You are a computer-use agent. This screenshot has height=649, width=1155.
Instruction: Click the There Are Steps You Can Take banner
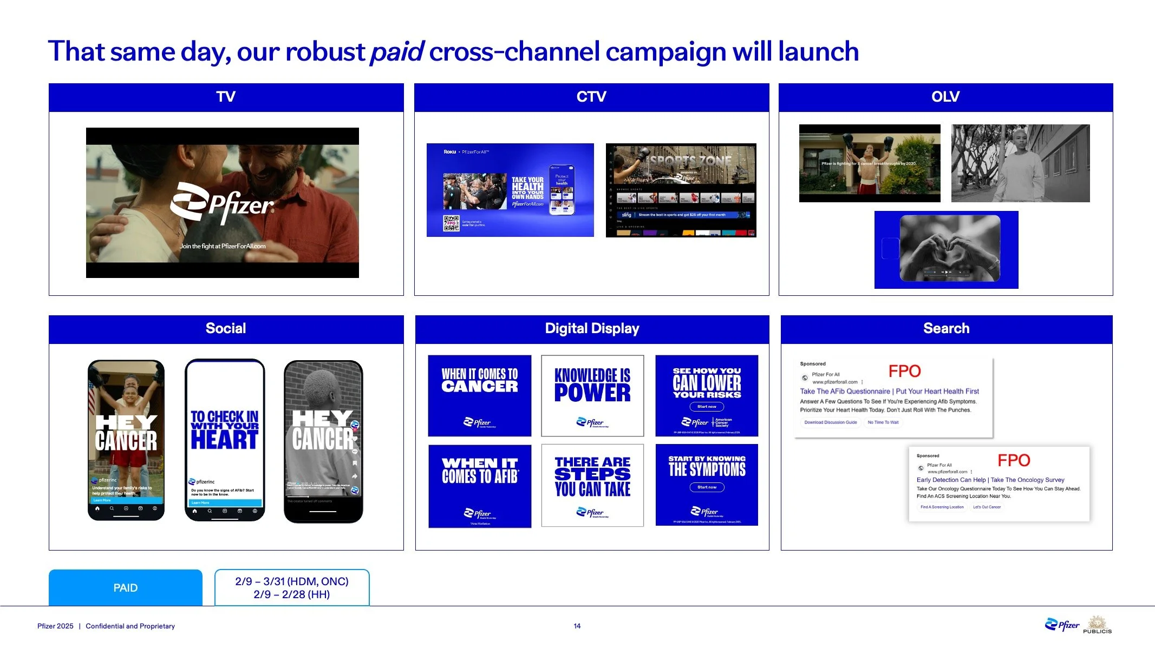(592, 486)
